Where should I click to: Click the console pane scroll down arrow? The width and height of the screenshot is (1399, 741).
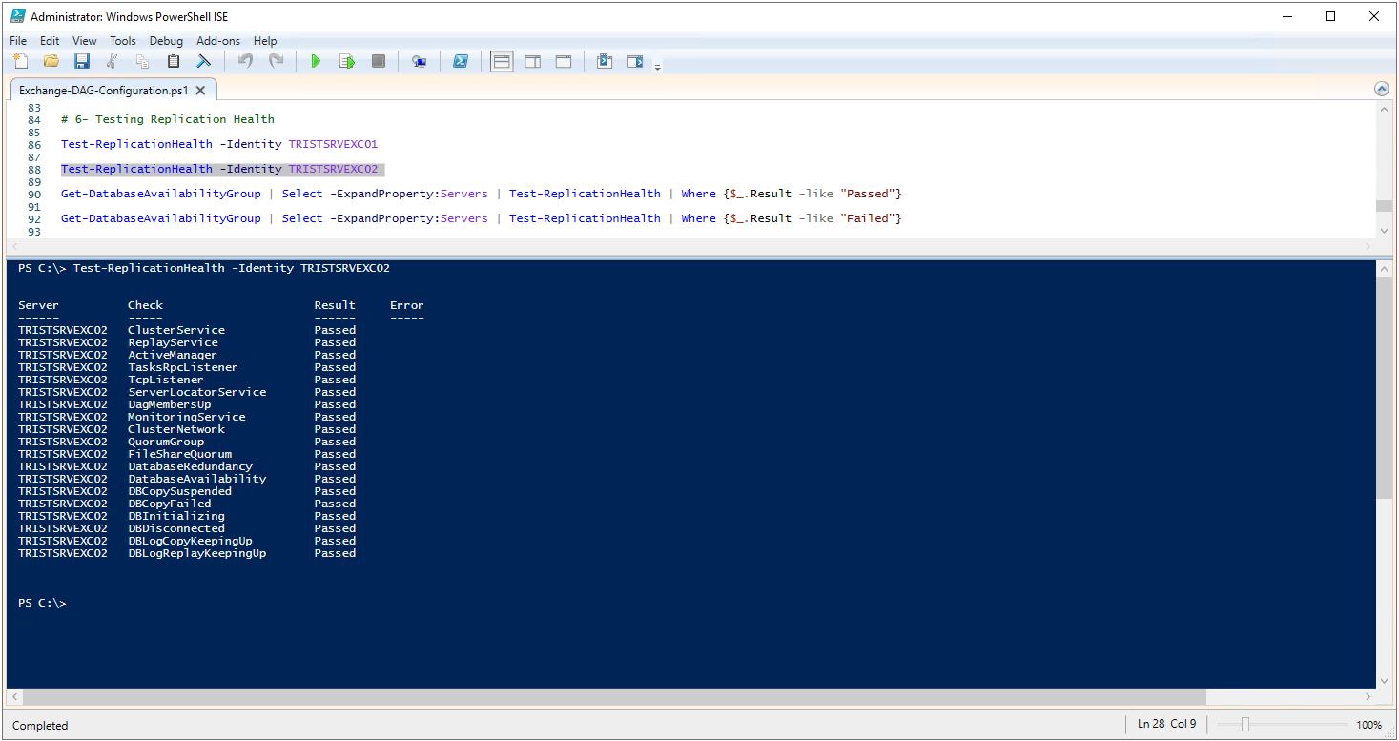(1384, 681)
